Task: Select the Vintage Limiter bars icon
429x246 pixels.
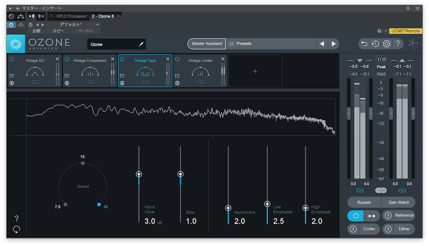Action: 201,72
